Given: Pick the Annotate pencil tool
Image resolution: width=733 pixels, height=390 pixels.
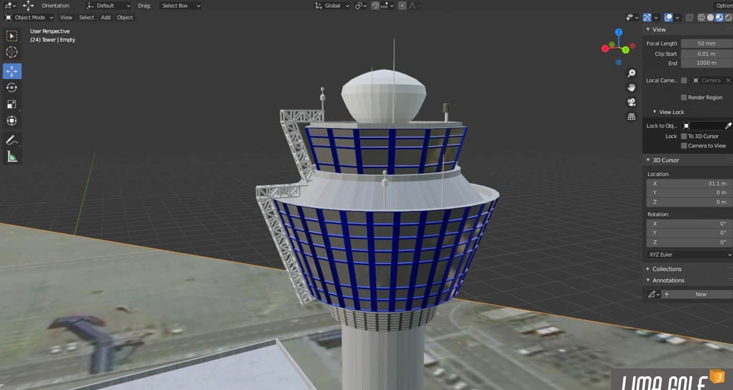Looking at the screenshot, I should (12, 140).
